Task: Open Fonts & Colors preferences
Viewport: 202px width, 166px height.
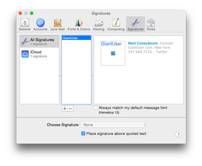Action: tap(79, 24)
